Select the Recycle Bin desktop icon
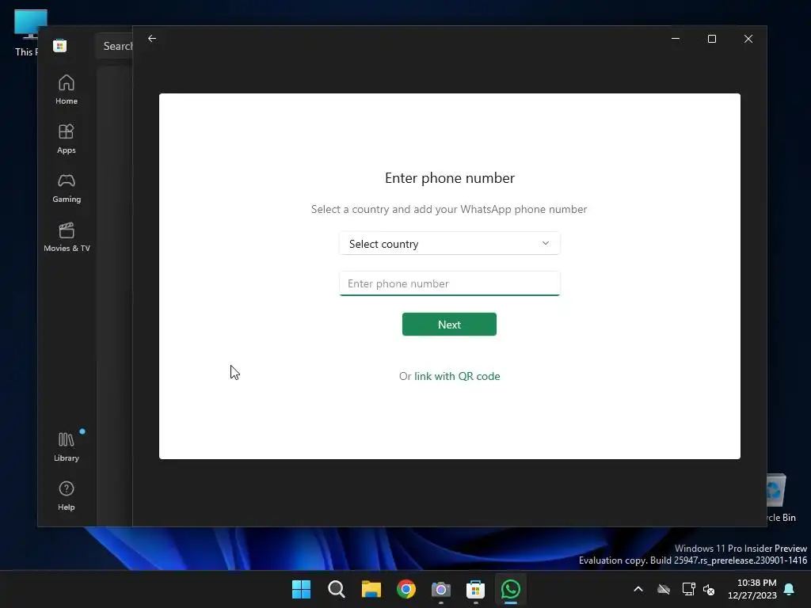 781,498
